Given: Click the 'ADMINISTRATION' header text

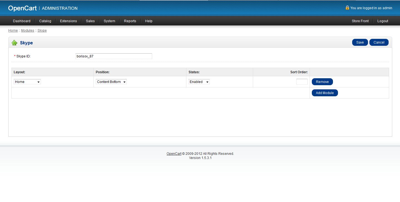Looking at the screenshot, I should click(x=60, y=8).
